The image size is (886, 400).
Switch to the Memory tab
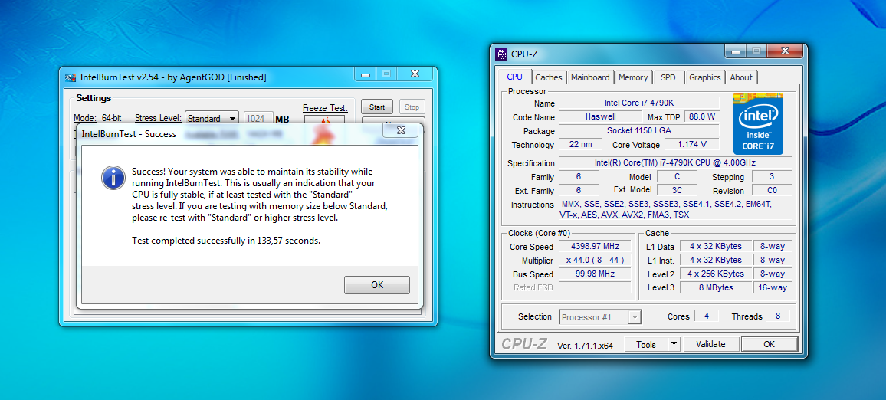(633, 77)
